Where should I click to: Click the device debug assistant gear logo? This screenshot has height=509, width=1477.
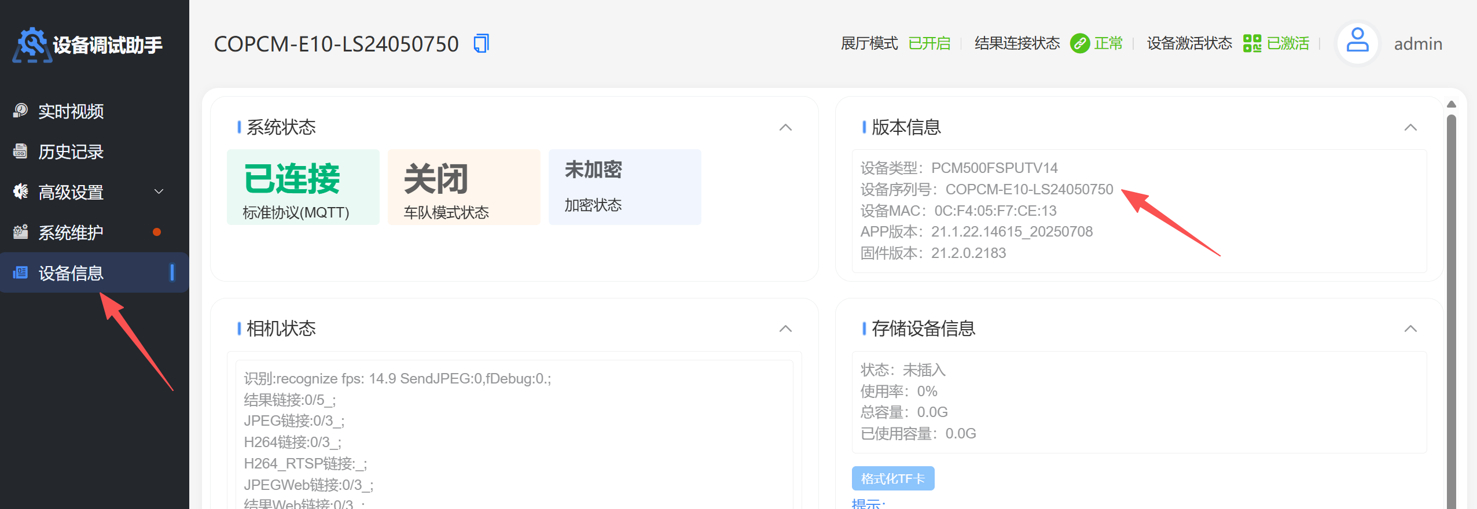click(x=31, y=45)
